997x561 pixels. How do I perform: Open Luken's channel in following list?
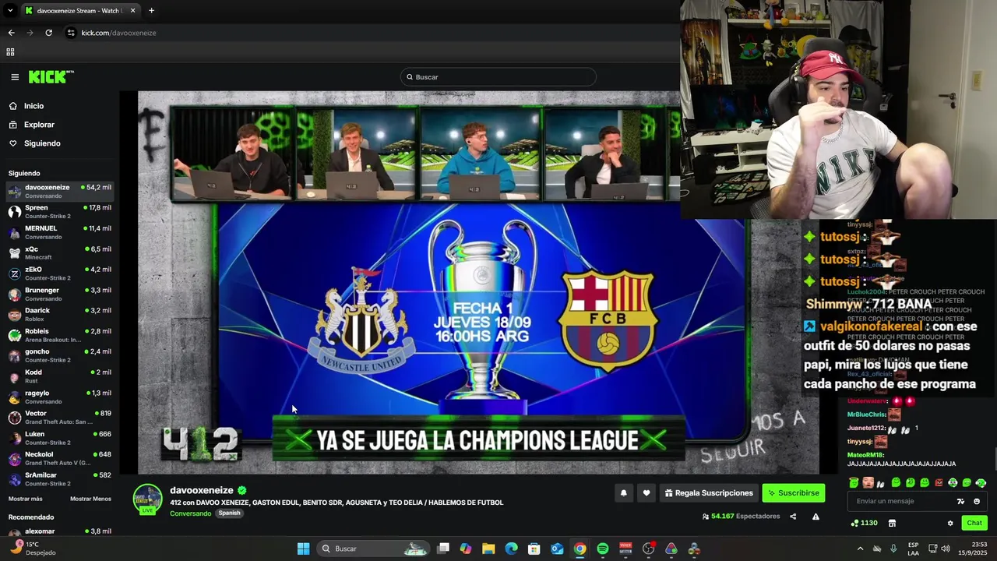(60, 438)
